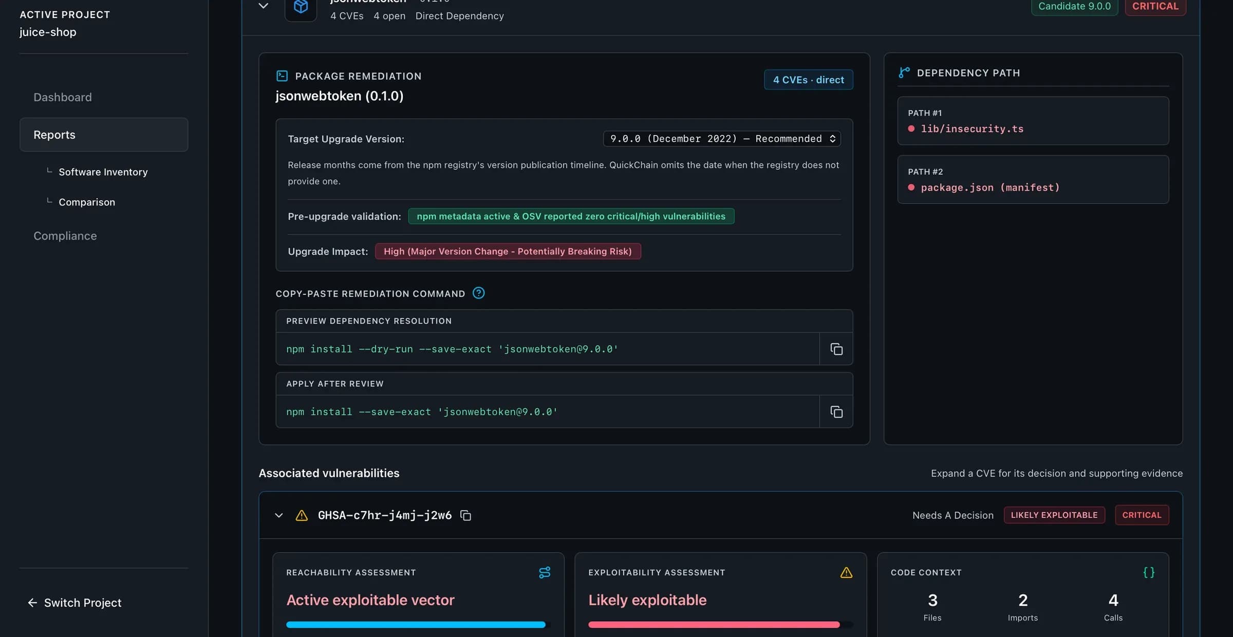Open the remediation command help icon

tap(478, 293)
